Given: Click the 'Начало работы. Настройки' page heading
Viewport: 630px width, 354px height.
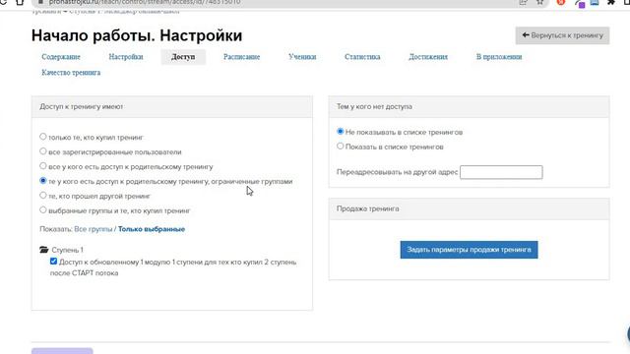Looking at the screenshot, I should 137,35.
